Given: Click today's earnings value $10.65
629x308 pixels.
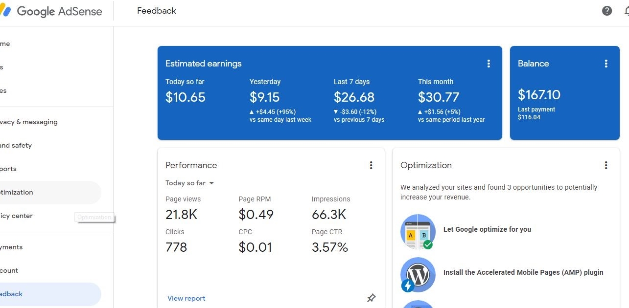Looking at the screenshot, I should pos(186,97).
